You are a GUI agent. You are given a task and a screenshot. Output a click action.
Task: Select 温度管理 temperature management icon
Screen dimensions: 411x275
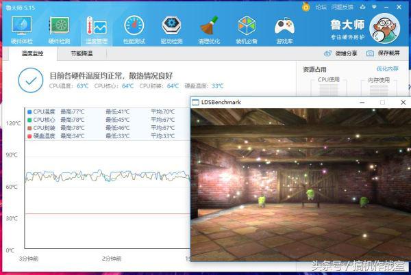coord(97,30)
